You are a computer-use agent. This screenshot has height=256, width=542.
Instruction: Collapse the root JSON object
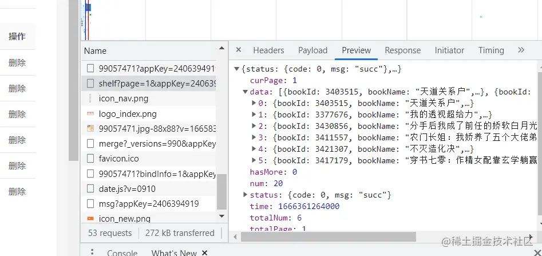[x=237, y=69]
